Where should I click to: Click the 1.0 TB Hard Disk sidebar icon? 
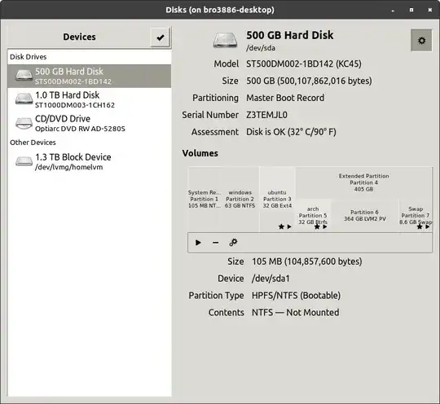click(x=24, y=99)
